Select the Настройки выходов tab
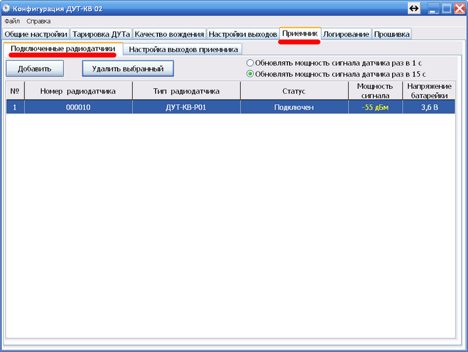468x352 pixels. point(243,34)
